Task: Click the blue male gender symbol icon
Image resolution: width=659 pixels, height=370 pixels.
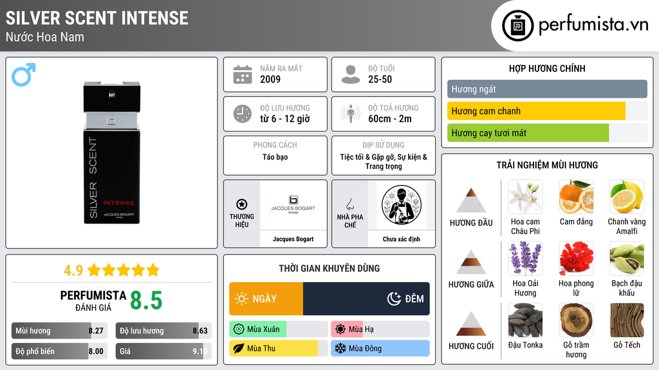Action: coord(24,75)
